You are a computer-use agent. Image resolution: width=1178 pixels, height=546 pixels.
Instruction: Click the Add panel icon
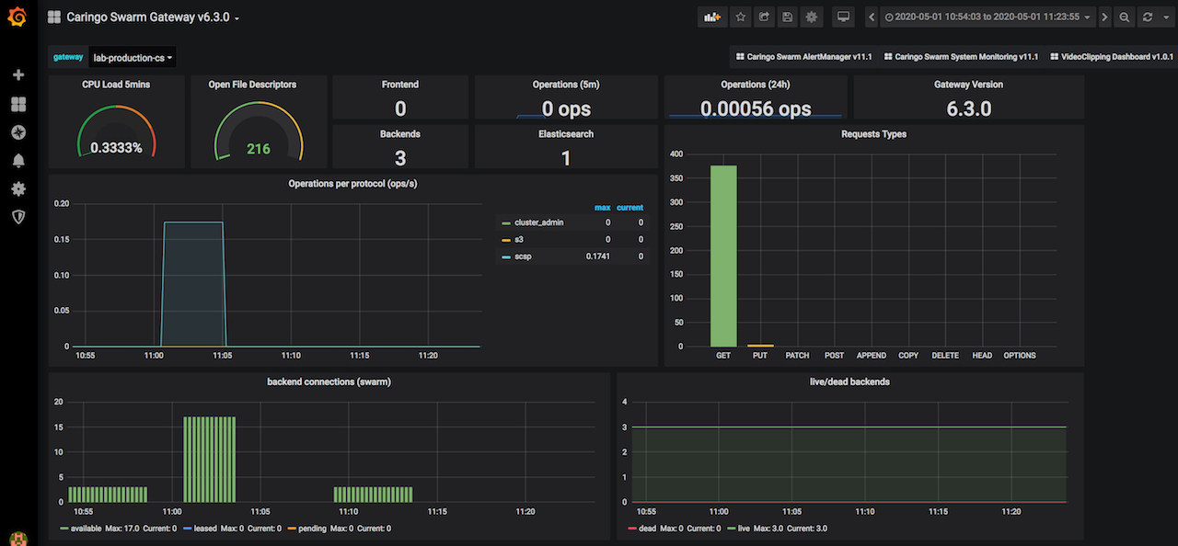(x=711, y=17)
